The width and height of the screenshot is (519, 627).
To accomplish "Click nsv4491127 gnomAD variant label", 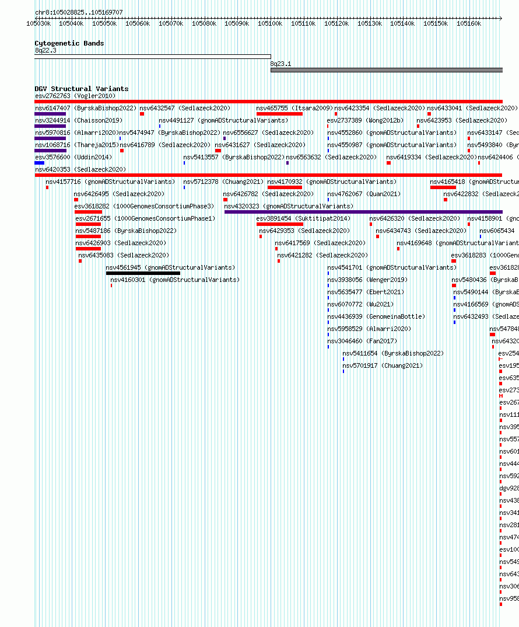I will click(223, 120).
